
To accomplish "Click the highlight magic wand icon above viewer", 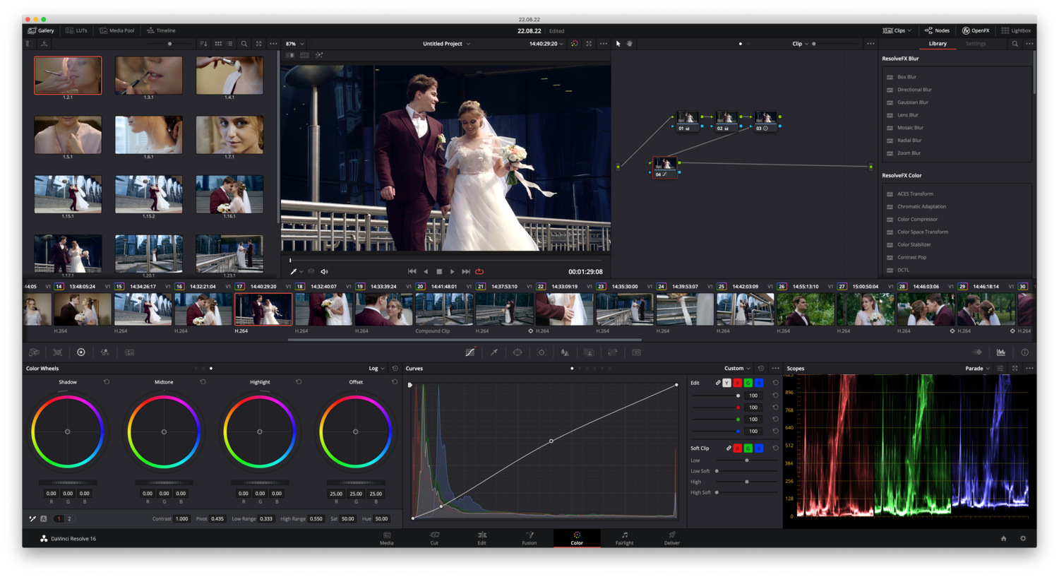I will 319,55.
